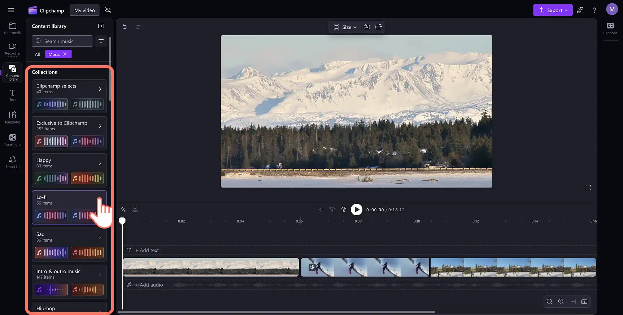The image size is (623, 315).
Task: Open Record & create panel
Action: (x=12, y=51)
